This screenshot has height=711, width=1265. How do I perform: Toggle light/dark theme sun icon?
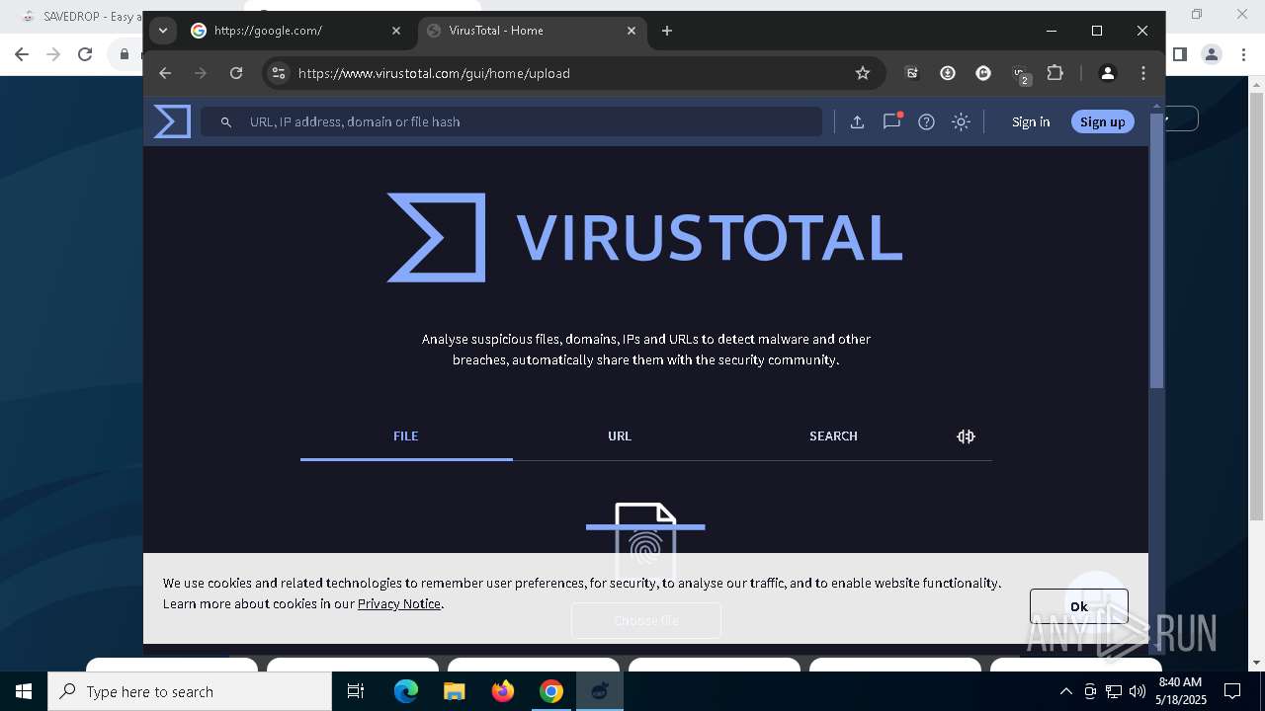(961, 121)
